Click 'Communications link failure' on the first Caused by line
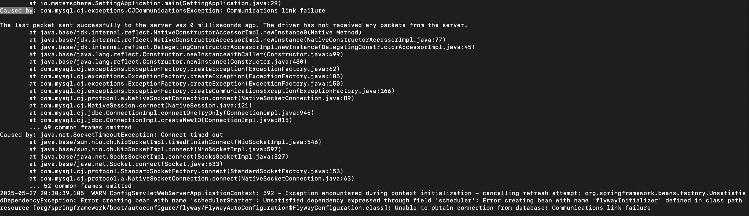This screenshot has height=216, width=749. (276, 11)
